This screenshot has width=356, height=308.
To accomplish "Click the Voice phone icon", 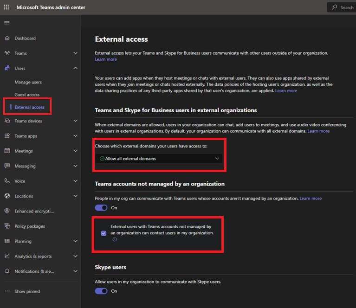I will [7, 181].
